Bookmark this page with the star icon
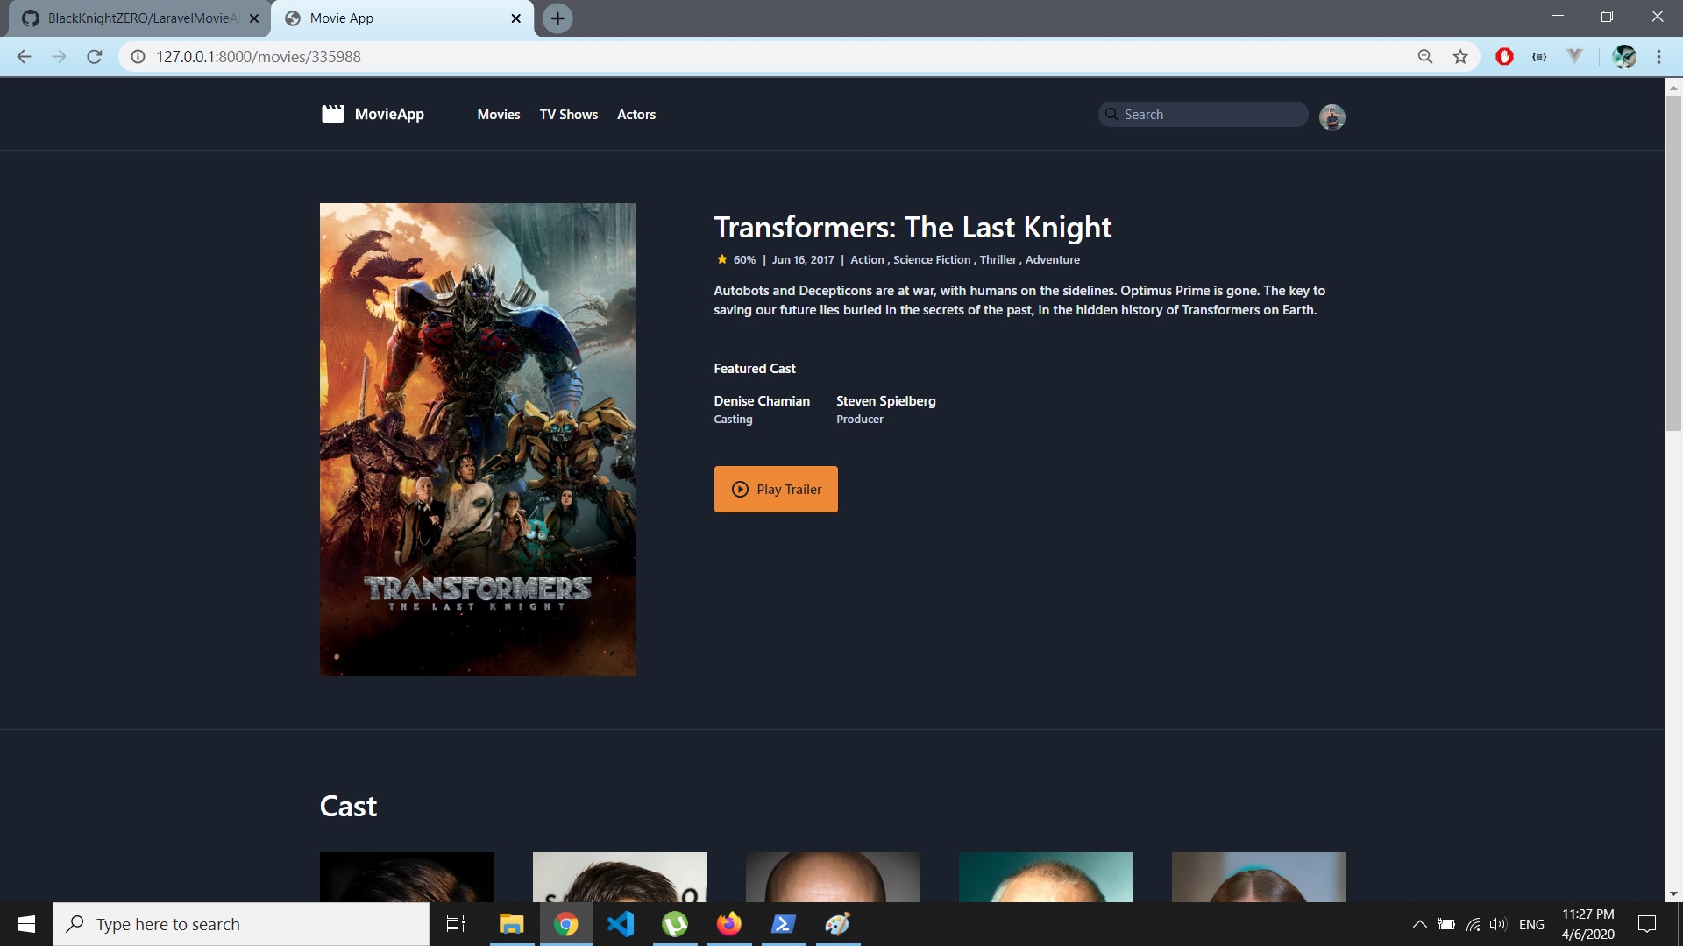This screenshot has height=946, width=1683. (x=1460, y=55)
